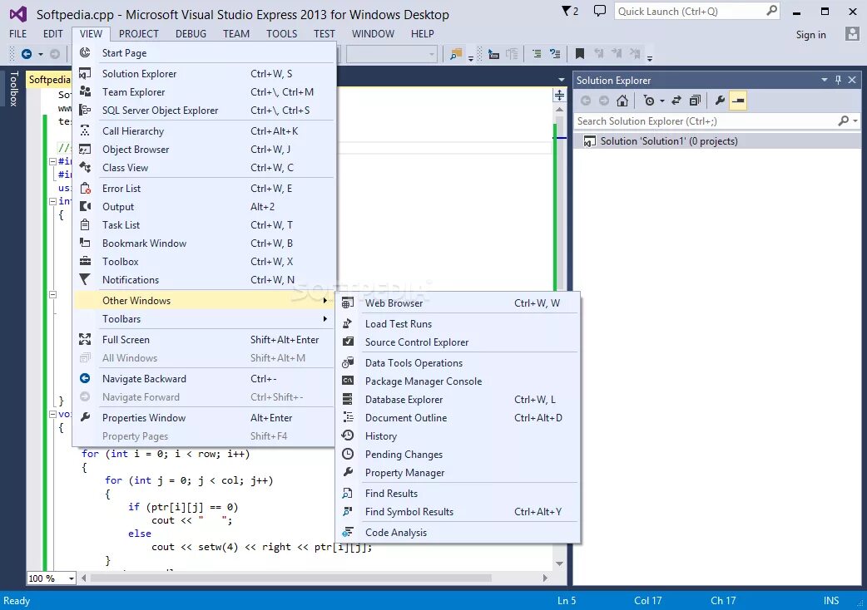Select Properties Window from the View menu
The height and width of the screenshot is (610, 867).
[x=204, y=418]
